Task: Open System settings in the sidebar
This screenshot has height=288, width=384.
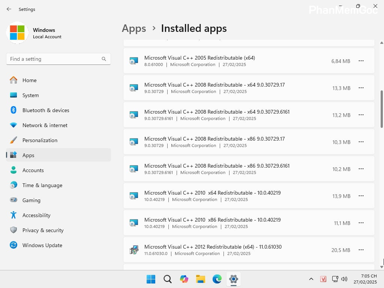Action: (x=30, y=95)
